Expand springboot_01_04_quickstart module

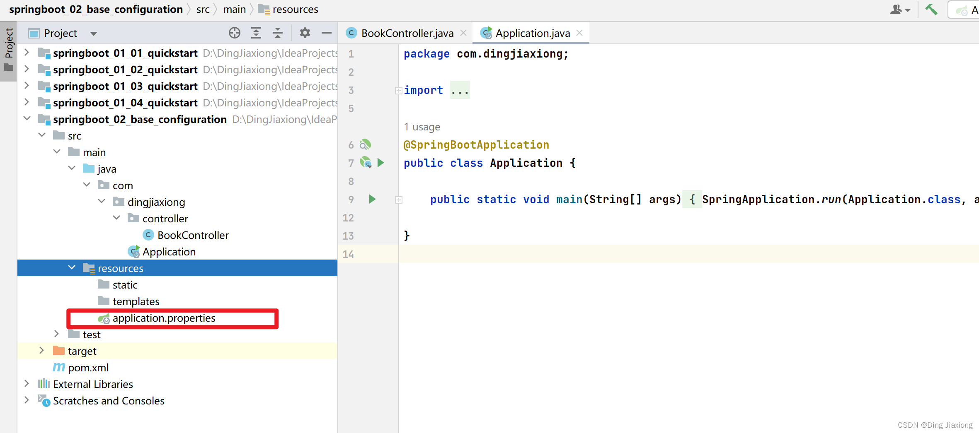pos(27,102)
